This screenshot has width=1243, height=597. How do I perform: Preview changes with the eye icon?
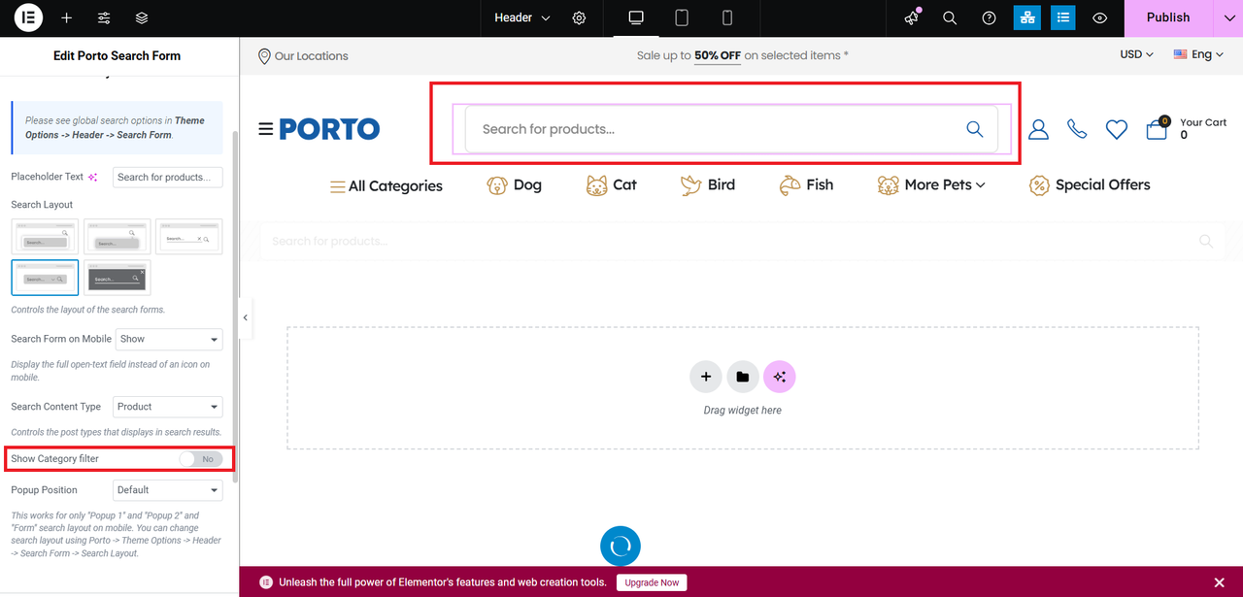[1099, 17]
